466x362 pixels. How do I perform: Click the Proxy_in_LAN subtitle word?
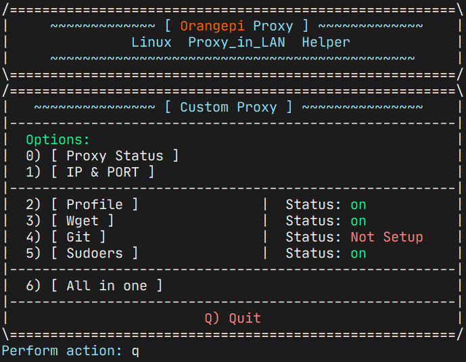click(237, 42)
